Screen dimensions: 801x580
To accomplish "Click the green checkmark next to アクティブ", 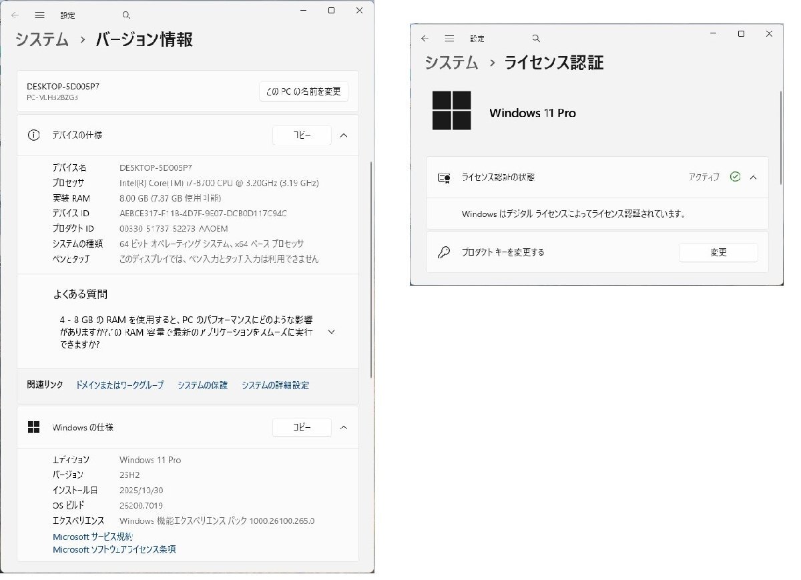I will (735, 176).
